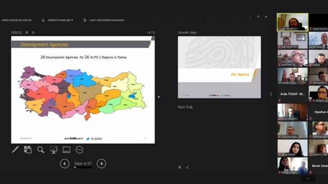
Task: Click Slayt Gösterisini Sonlandır to end show
Action: click(104, 20)
